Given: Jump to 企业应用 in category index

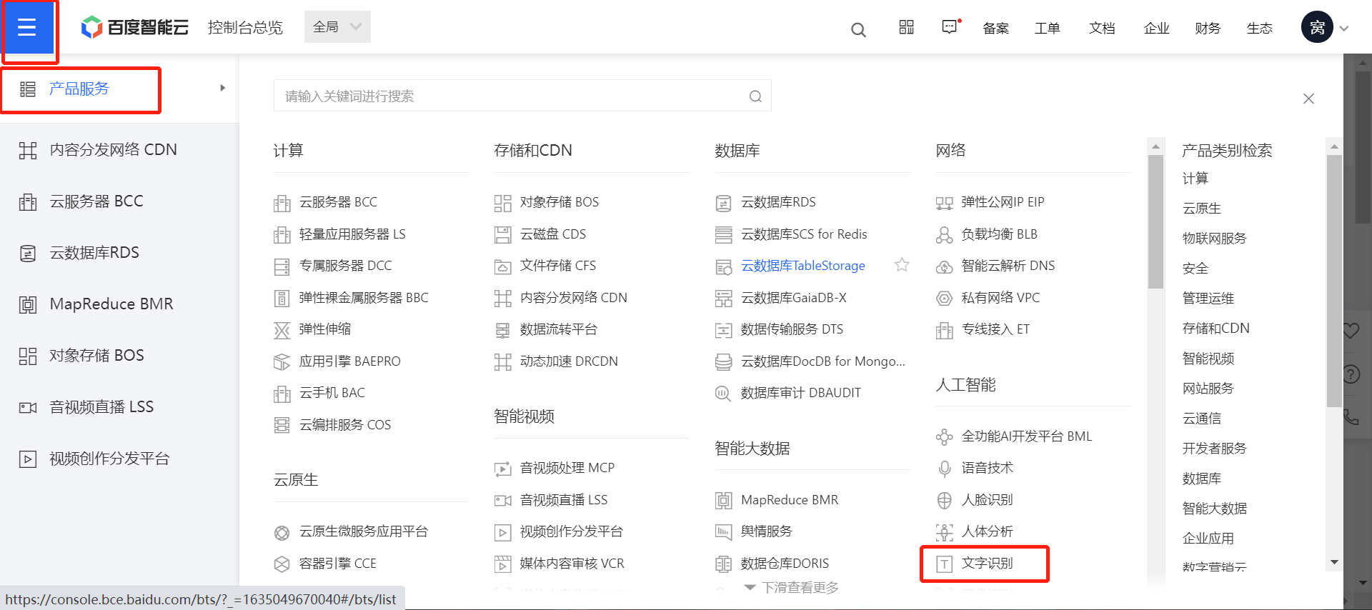Looking at the screenshot, I should tap(1208, 539).
